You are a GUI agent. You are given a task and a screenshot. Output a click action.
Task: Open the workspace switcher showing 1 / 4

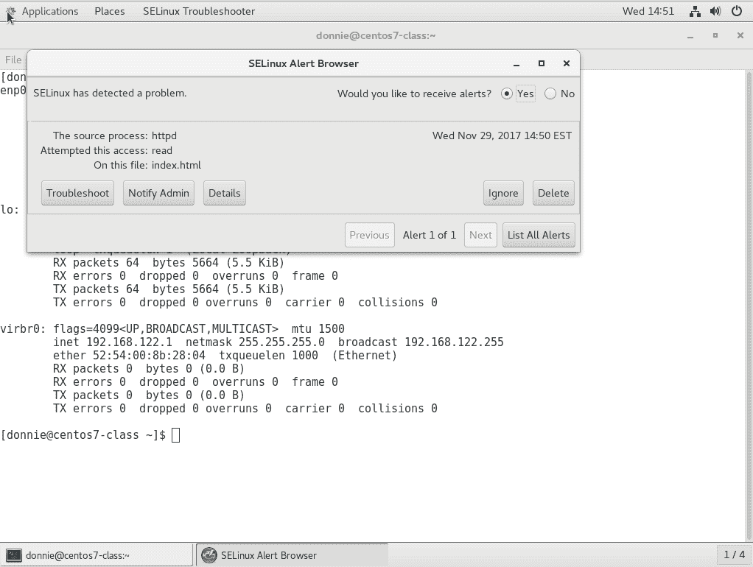(735, 555)
